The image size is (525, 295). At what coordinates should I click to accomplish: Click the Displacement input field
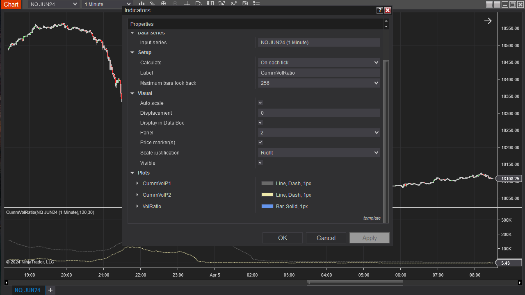pyautogui.click(x=319, y=113)
